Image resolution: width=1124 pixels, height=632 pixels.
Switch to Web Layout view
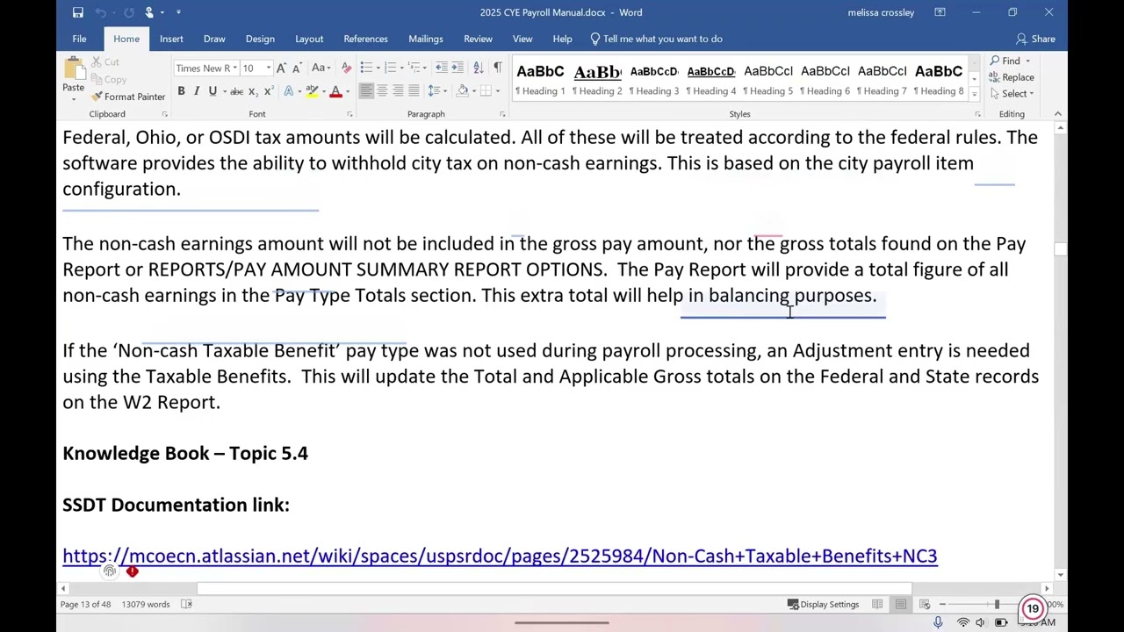click(x=925, y=604)
